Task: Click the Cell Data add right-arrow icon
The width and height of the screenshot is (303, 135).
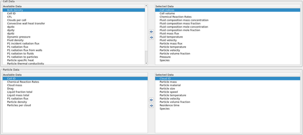Action: pos(151,32)
